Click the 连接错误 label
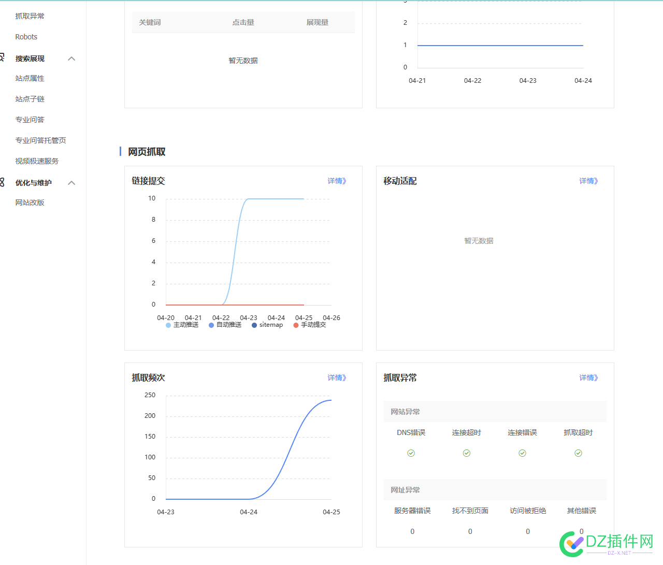663x565 pixels. (523, 432)
